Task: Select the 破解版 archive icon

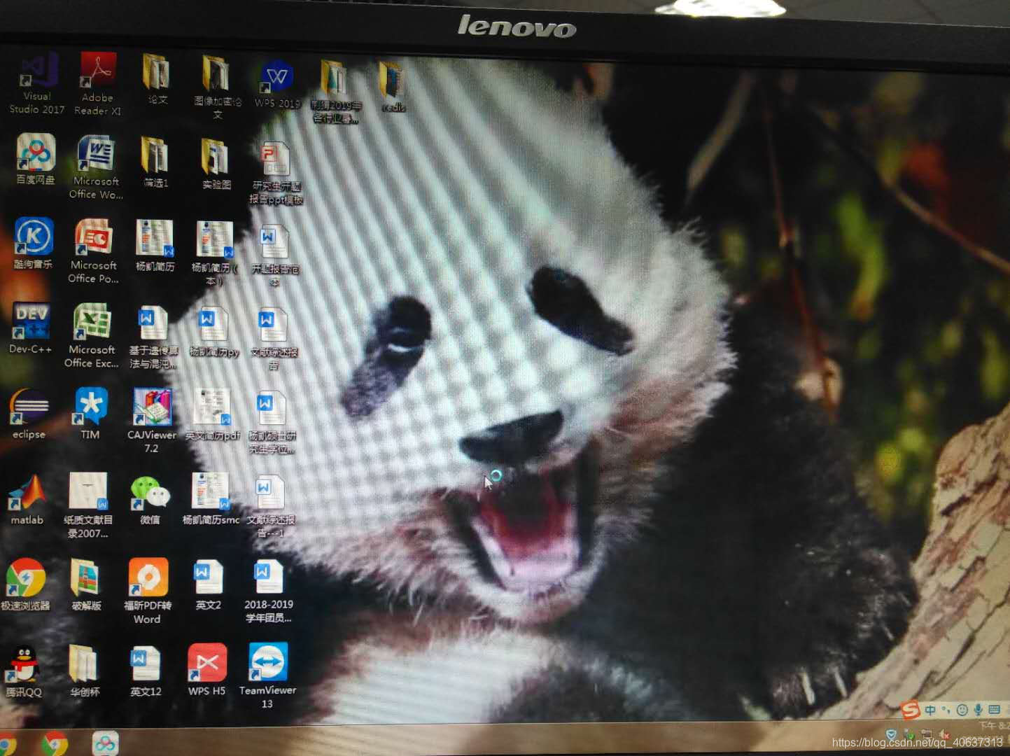Action: point(86,584)
